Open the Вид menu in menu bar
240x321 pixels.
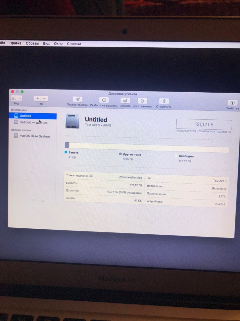46,43
